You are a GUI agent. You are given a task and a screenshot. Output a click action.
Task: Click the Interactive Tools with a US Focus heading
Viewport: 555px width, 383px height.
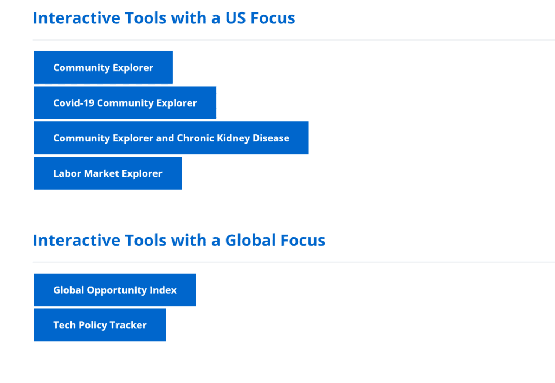pos(164,18)
